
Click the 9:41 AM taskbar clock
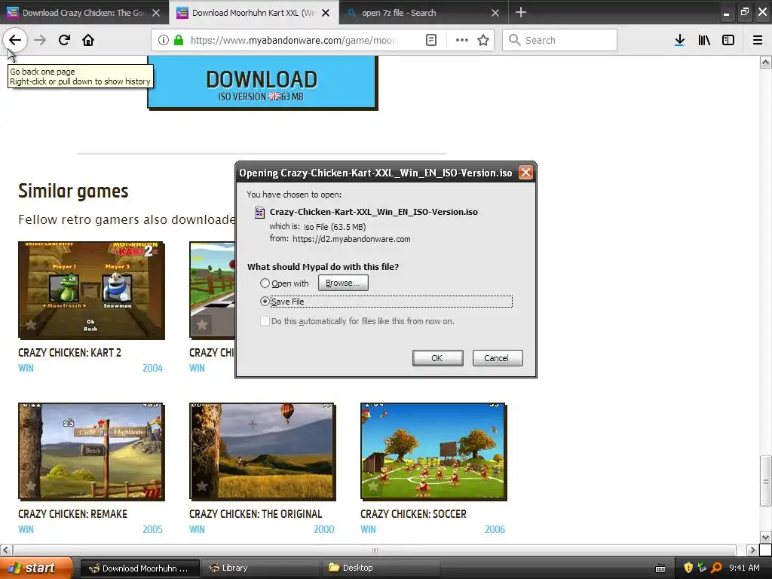(744, 568)
